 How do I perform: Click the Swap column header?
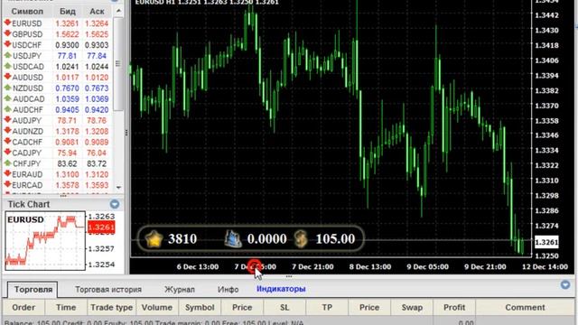pyautogui.click(x=412, y=307)
